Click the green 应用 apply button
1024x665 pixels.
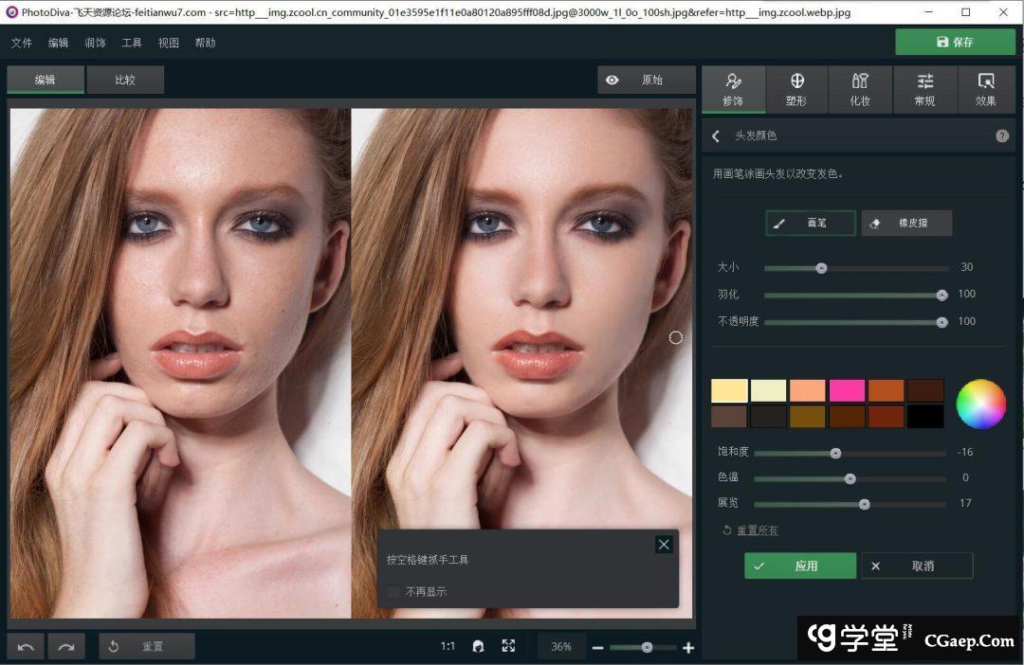(799, 566)
